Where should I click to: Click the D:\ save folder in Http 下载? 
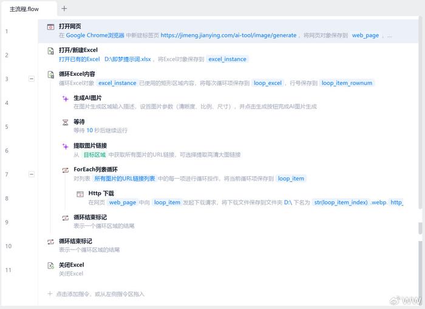click(288, 202)
